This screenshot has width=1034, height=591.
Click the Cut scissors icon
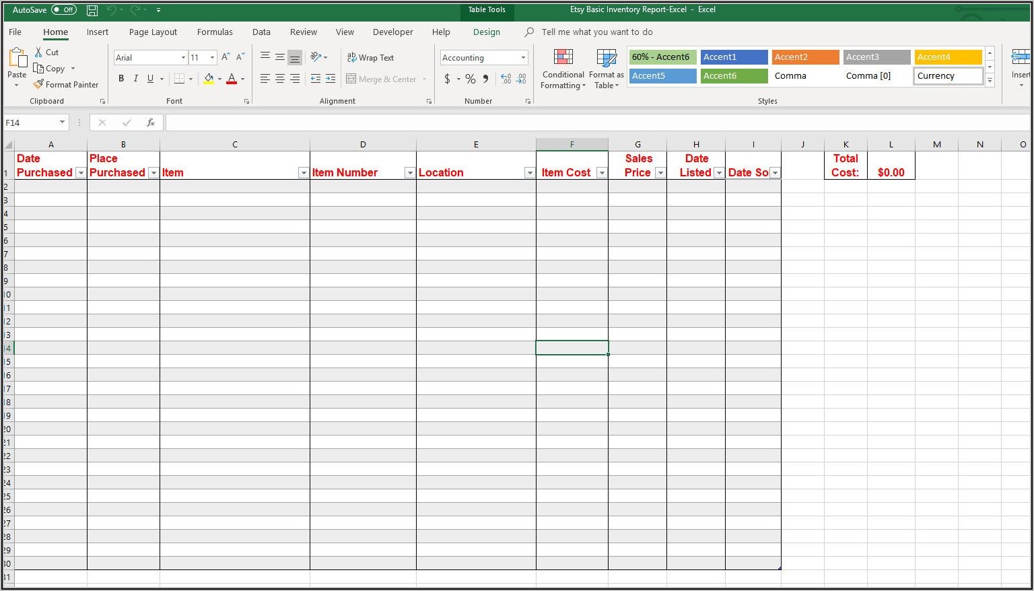pos(39,53)
